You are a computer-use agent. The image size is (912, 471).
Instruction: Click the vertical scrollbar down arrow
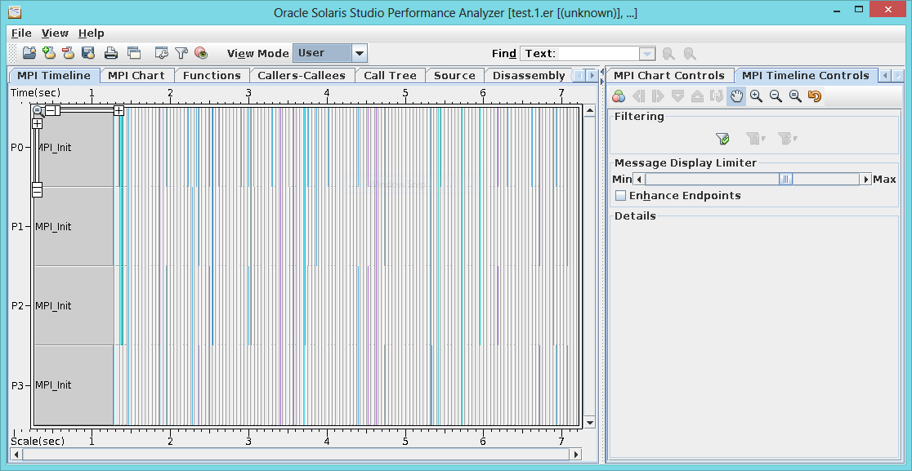coord(589,422)
